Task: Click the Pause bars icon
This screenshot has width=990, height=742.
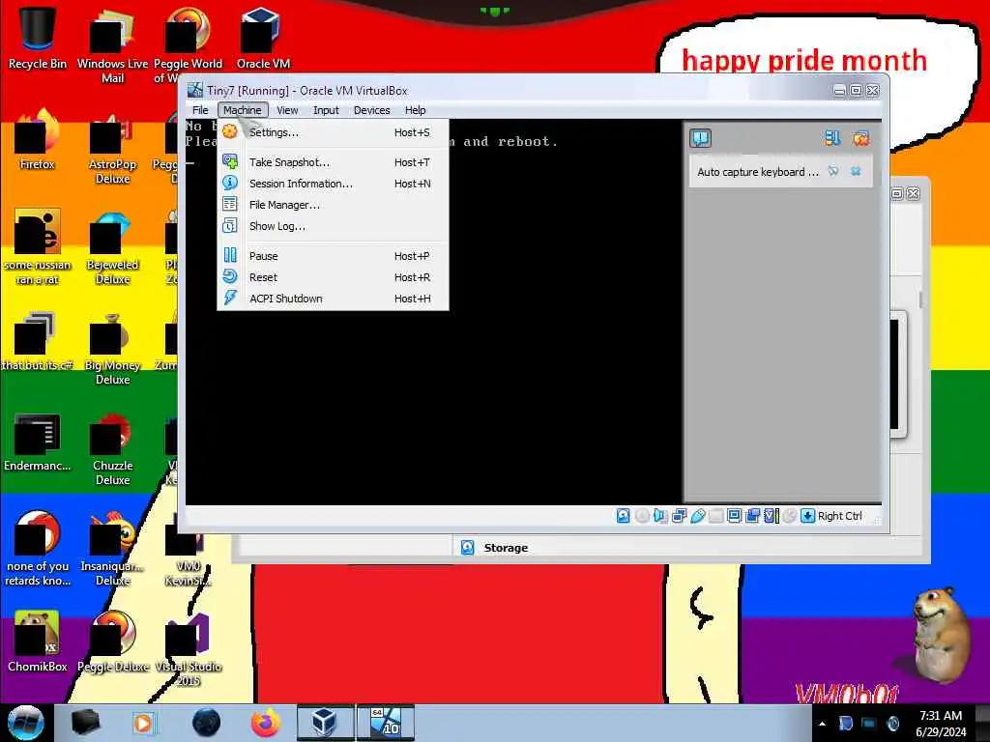Action: pyautogui.click(x=230, y=255)
